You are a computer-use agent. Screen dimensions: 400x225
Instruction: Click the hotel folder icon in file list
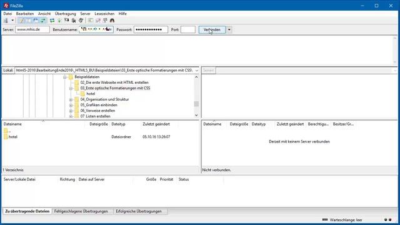click(x=6, y=137)
